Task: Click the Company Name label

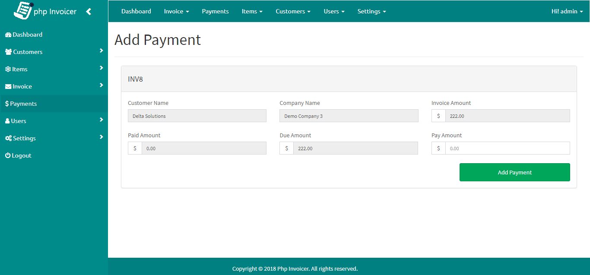Action: 300,103
